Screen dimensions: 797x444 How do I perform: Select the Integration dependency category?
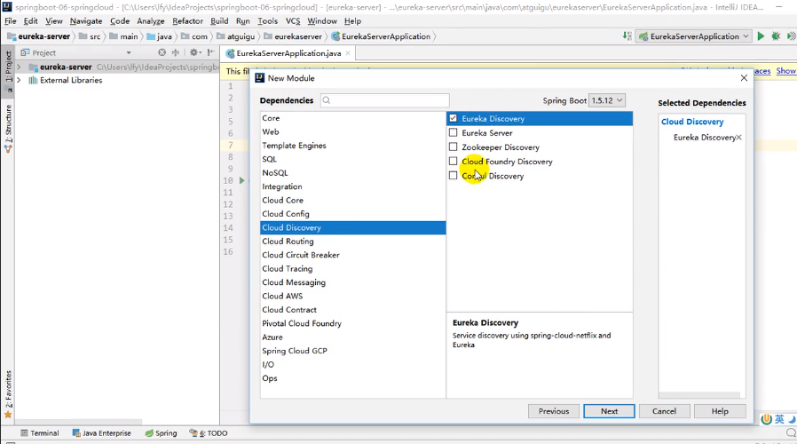point(352,186)
